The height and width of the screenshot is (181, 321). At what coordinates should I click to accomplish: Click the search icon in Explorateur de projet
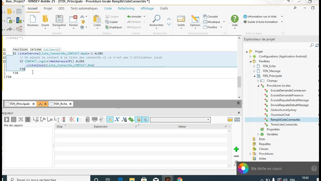click(x=312, y=45)
